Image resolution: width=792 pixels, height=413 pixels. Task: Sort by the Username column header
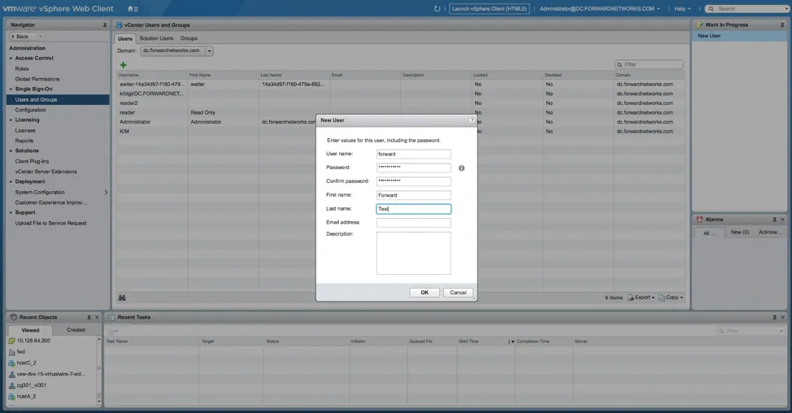[152, 76]
